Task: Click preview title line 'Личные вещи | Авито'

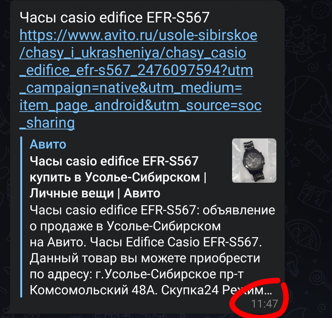Action: [x=95, y=193]
